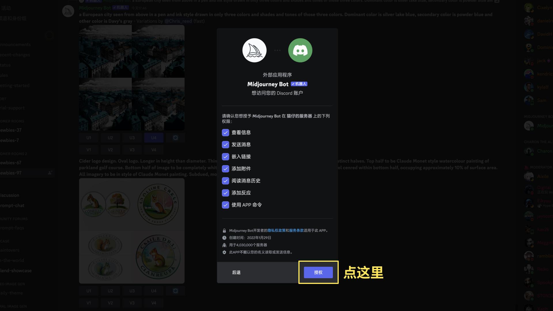Screen dimensions: 553x311
Task: Click the refresh icon in squirrel logo row
Action: click(x=175, y=291)
